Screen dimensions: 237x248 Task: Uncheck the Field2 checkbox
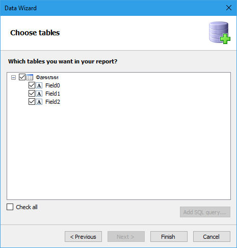pyautogui.click(x=32, y=102)
